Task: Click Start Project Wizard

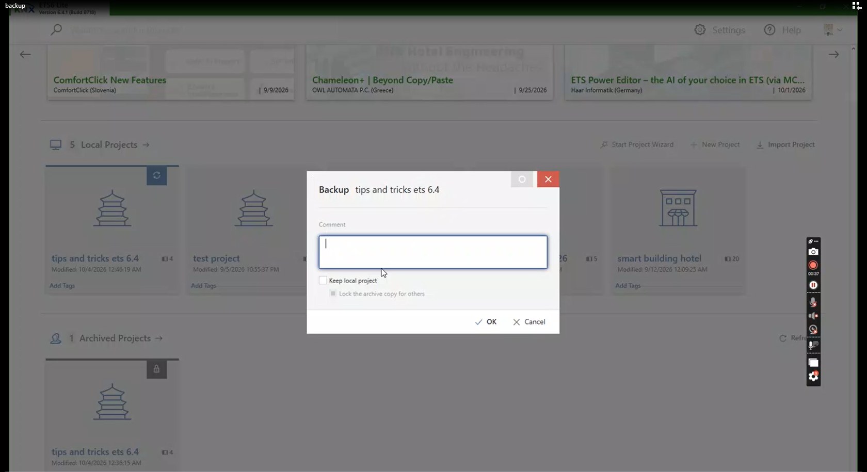Action: tap(637, 144)
